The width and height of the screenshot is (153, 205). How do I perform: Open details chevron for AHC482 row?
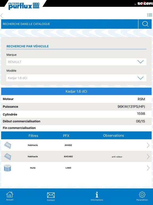(x=148, y=156)
